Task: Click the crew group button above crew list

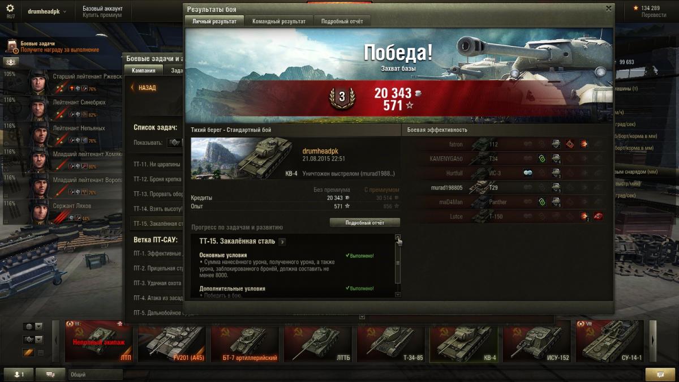Action: (x=11, y=62)
